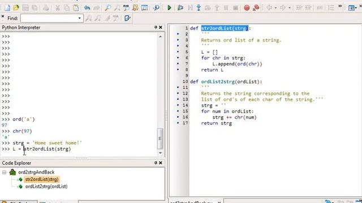Image resolution: width=362 pixels, height=203 pixels.
Task: Click 'def ordList2strg(ordList):' in editor
Action: (226, 82)
